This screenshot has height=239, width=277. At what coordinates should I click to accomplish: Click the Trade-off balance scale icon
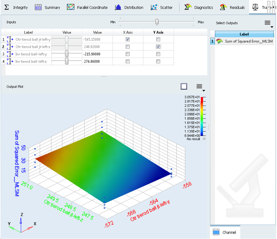[255, 7]
